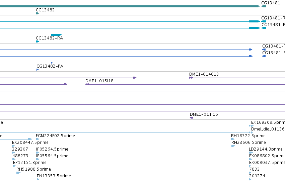This screenshot has height=181, width=285.
Task: Select the IP05564.5prime label
Action: 52,156
